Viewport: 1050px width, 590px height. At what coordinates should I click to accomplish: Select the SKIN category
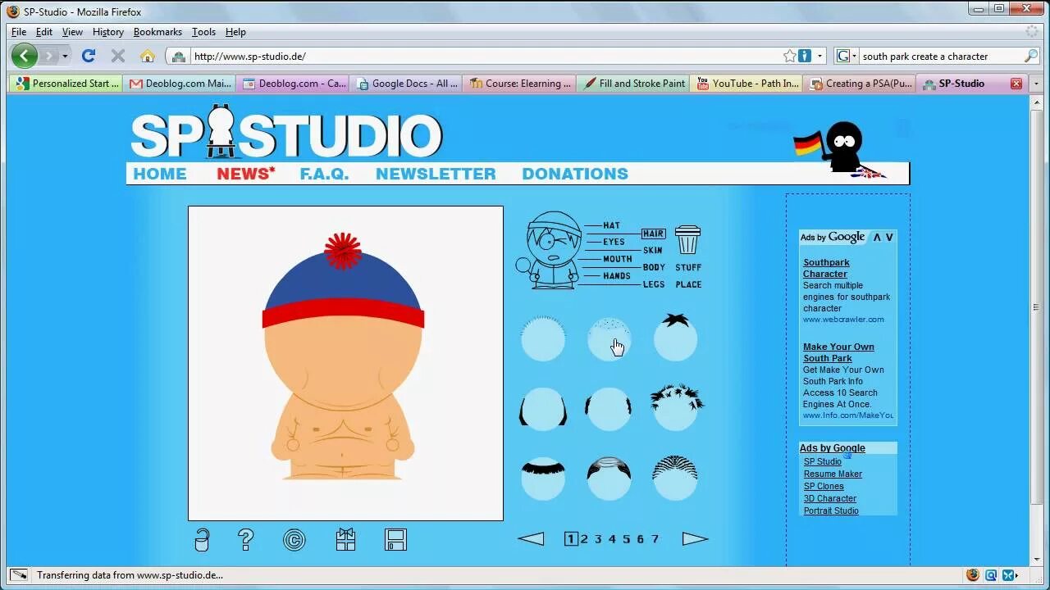pos(653,251)
